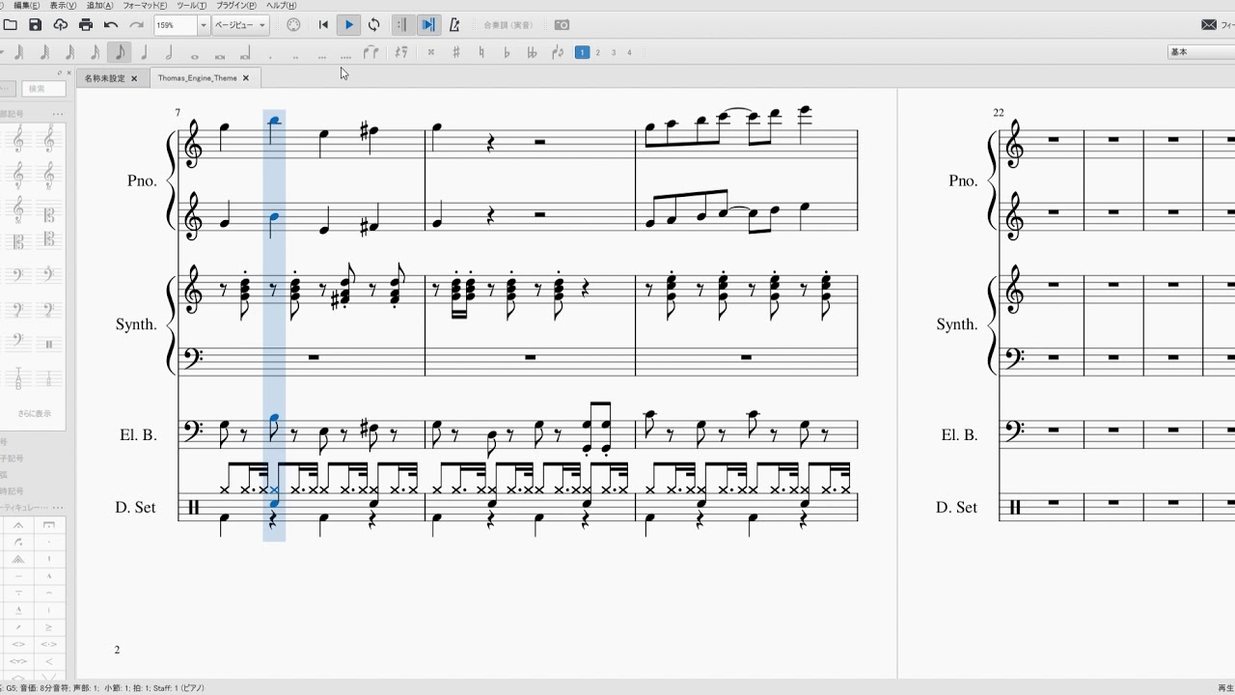
Task: Toggle the augmentation dot
Action: point(269,56)
